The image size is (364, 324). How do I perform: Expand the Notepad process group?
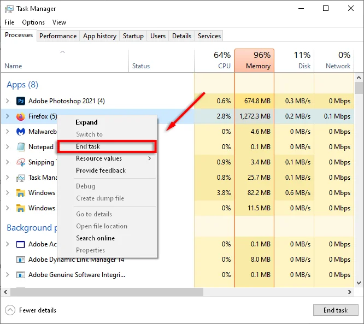pos(8,147)
